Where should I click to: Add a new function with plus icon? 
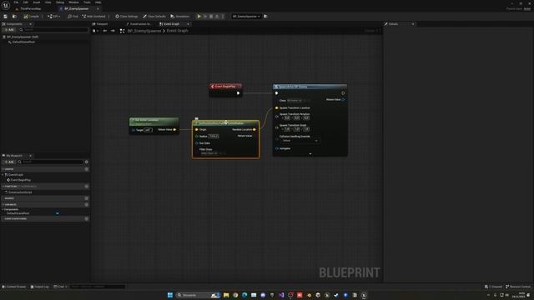[87, 187]
